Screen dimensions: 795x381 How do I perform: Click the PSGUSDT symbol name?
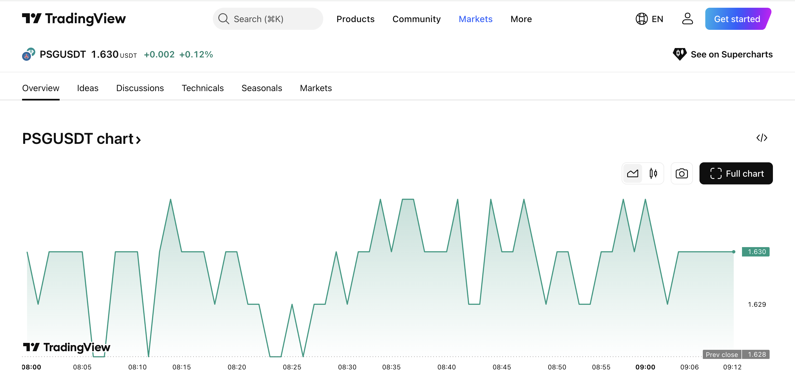click(x=63, y=54)
